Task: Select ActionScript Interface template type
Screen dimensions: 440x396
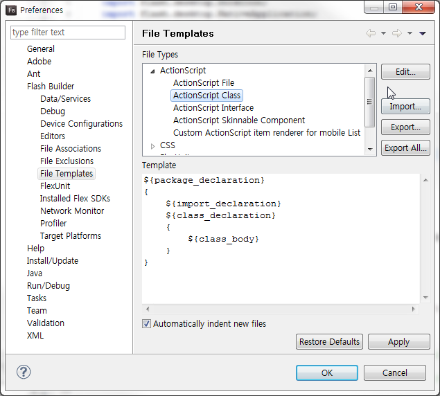Action: 213,108
